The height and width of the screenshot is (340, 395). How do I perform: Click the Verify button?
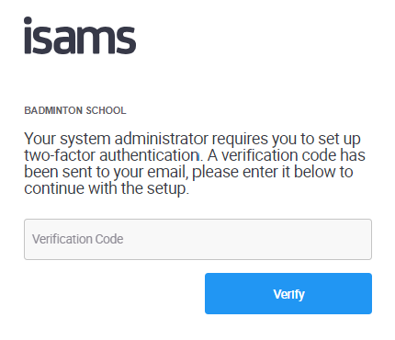point(288,293)
